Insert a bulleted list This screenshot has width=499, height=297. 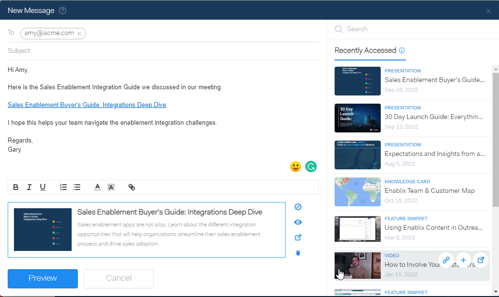pyautogui.click(x=77, y=187)
